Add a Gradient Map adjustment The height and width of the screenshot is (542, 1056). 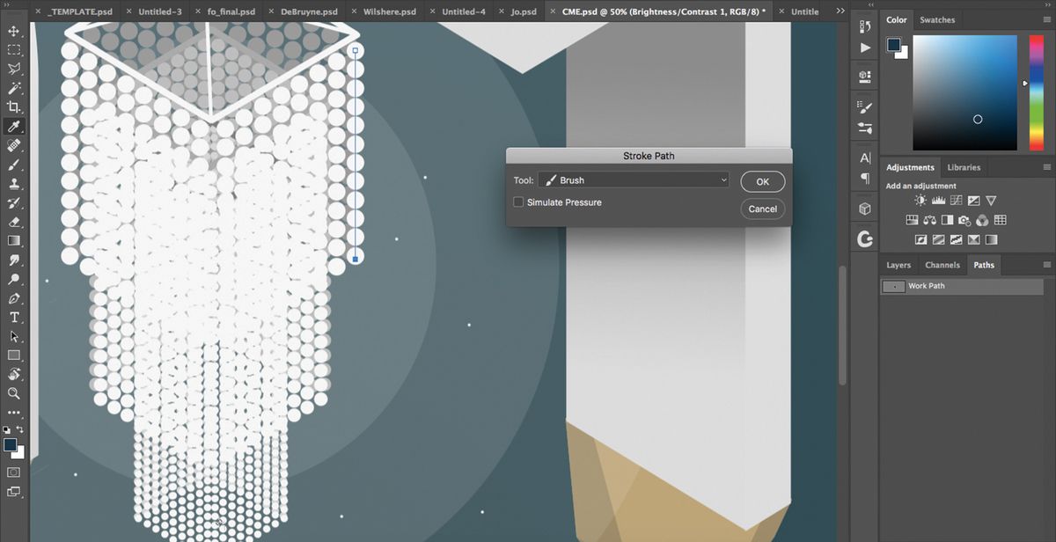[992, 239]
